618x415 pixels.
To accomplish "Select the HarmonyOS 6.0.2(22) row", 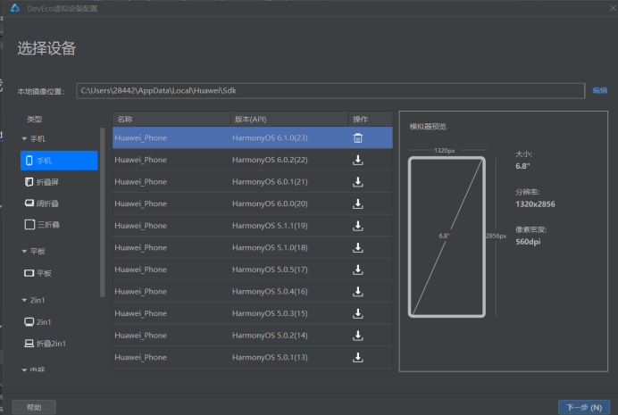I will 252,160.
